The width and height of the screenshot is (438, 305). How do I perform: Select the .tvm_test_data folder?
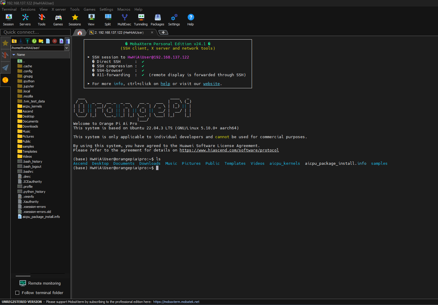click(x=31, y=101)
